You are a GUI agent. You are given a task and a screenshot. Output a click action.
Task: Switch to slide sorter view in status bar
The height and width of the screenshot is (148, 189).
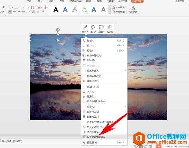[x=146, y=146]
